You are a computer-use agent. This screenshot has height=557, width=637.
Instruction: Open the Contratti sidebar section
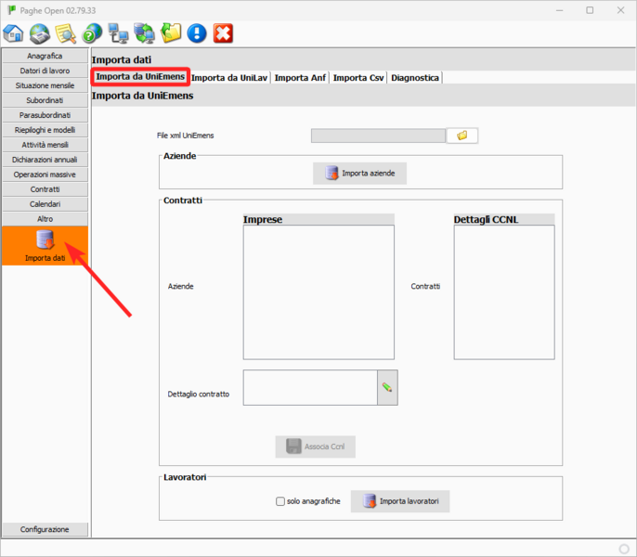(45, 189)
